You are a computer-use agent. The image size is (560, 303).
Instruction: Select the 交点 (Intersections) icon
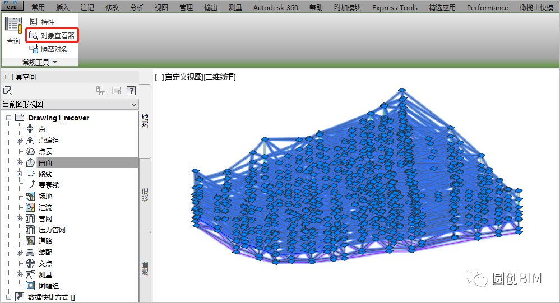pyautogui.click(x=30, y=263)
